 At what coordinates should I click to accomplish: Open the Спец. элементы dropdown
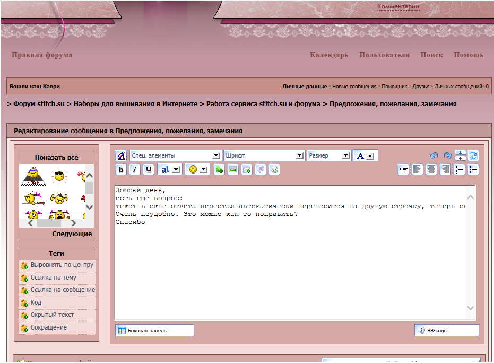(x=175, y=155)
